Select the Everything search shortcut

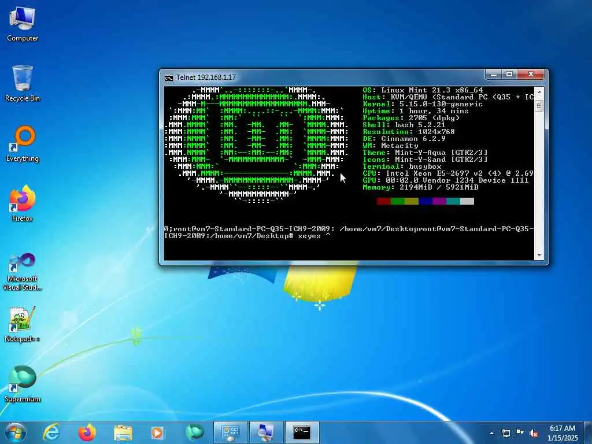23,144
